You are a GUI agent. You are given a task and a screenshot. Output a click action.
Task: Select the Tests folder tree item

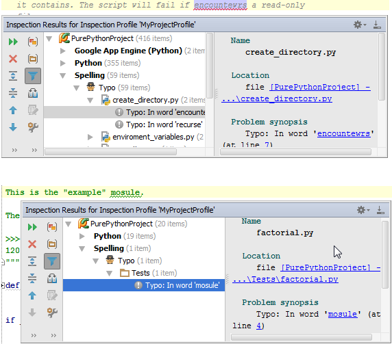pos(148,273)
